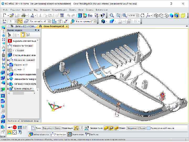Screen dimensions: 189x142
Task: Click the zoom in magnifier with plus
Action: pos(124,16)
